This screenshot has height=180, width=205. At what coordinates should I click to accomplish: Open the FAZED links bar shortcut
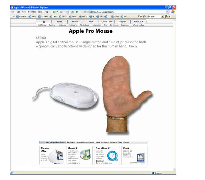pyautogui.click(x=63, y=16)
